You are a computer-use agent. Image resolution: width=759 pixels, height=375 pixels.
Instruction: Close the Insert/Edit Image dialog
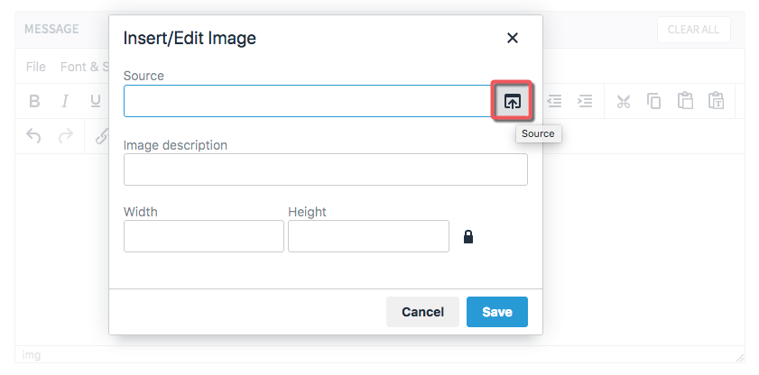coord(512,38)
